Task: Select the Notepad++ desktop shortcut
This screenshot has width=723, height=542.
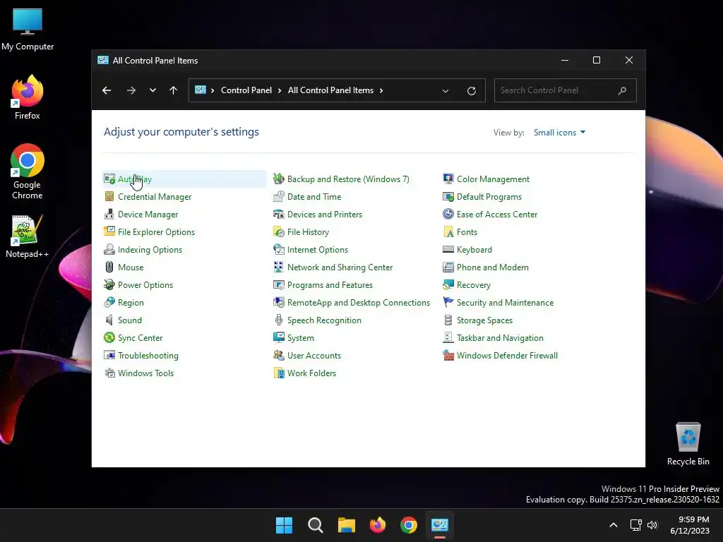Action: click(x=28, y=236)
